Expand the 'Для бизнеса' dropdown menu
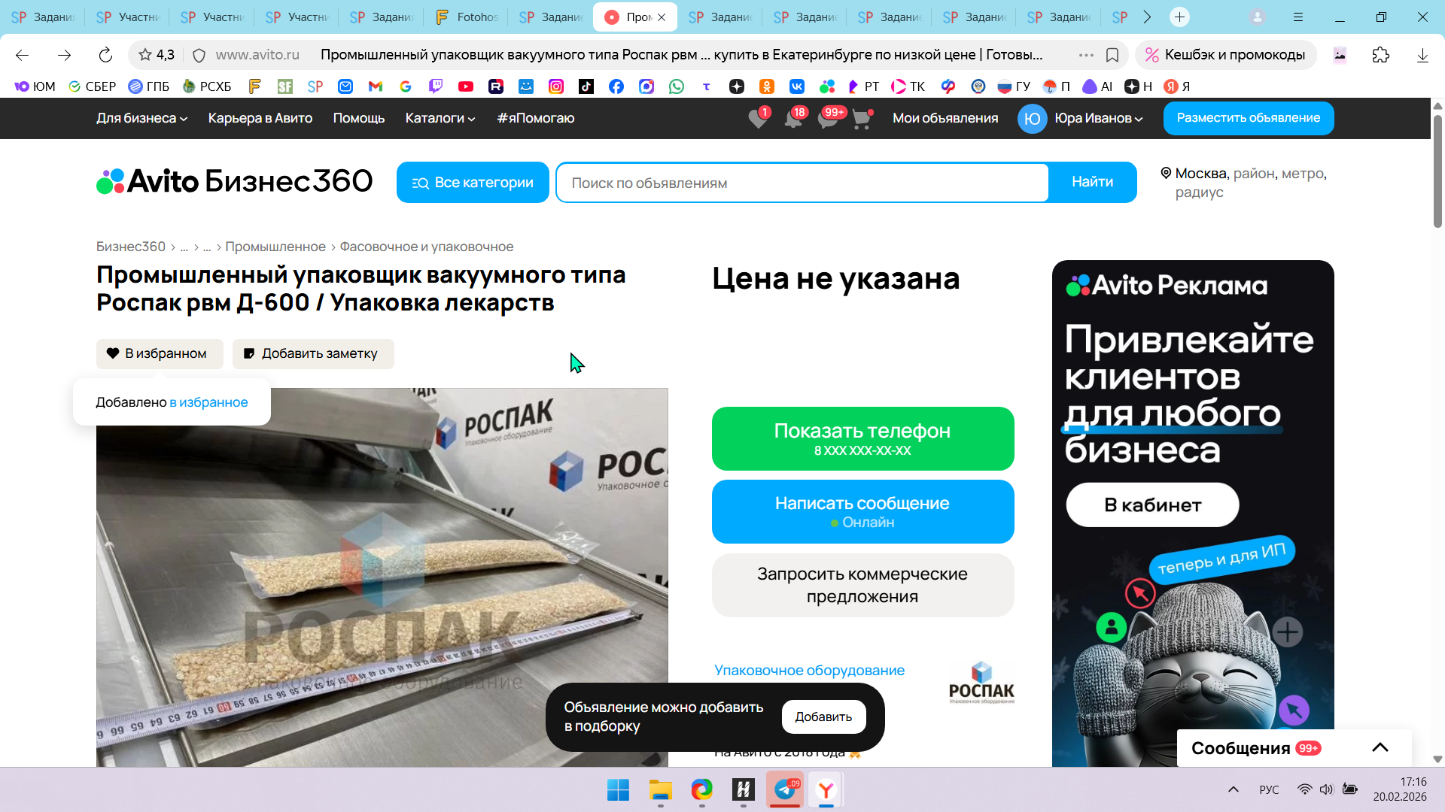 (141, 118)
